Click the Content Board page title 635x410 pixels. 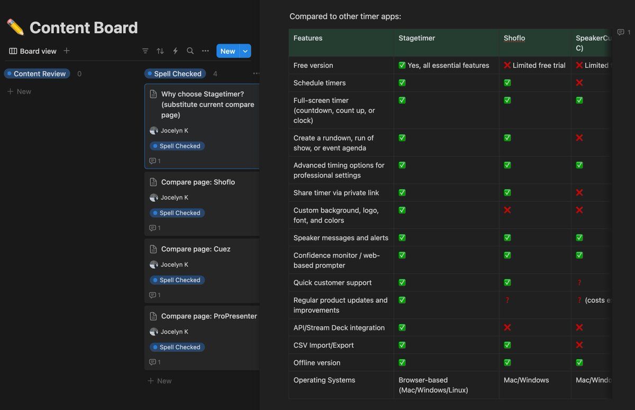(84, 27)
